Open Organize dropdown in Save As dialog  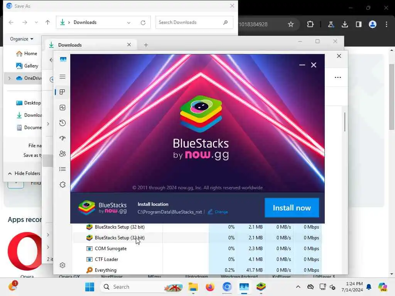22,39
